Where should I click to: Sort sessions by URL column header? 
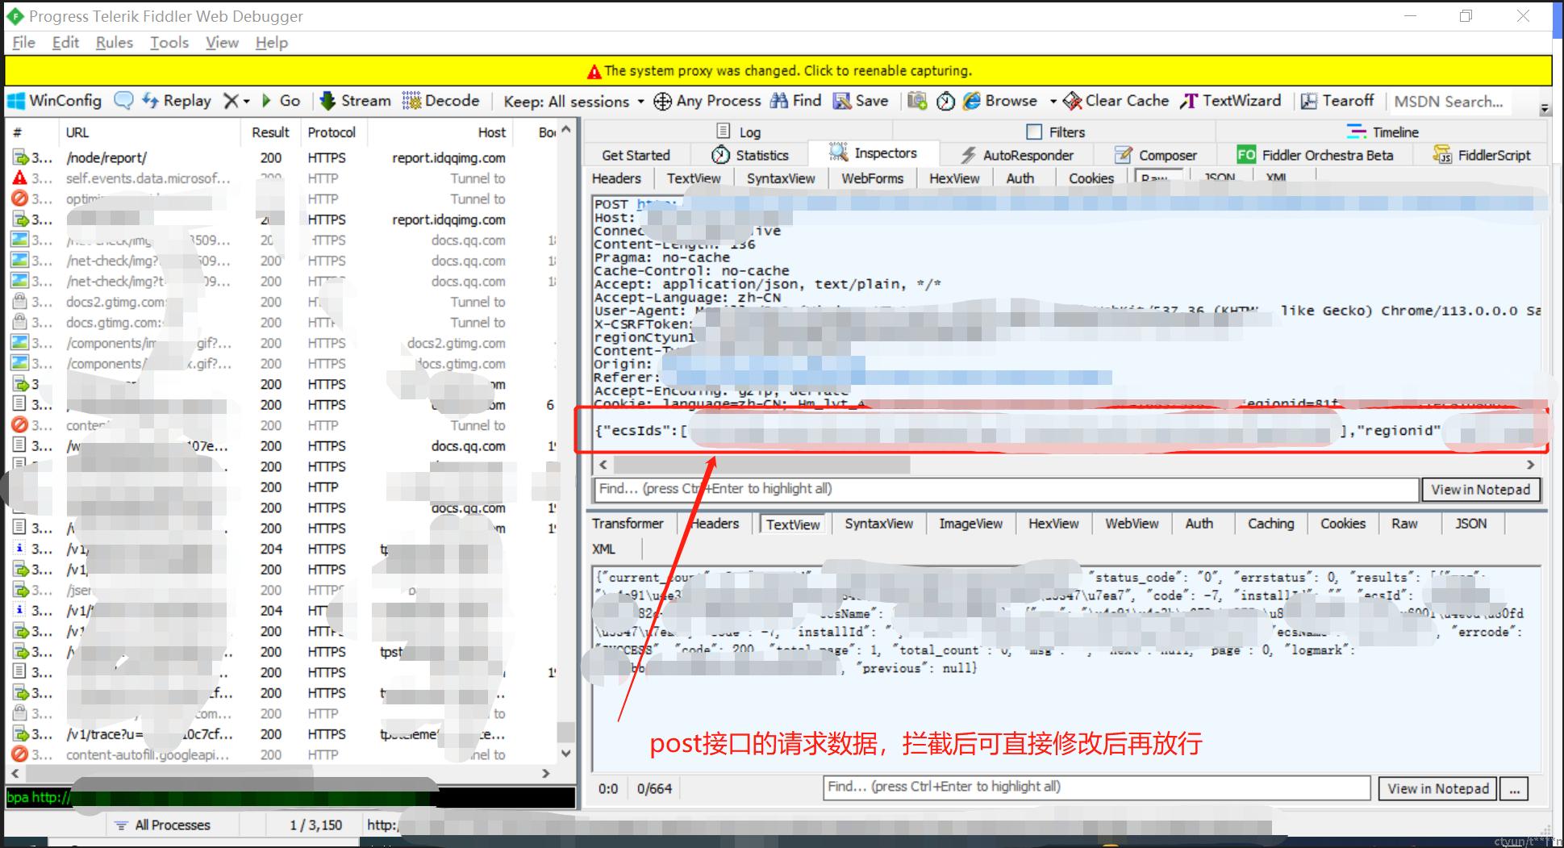point(149,132)
